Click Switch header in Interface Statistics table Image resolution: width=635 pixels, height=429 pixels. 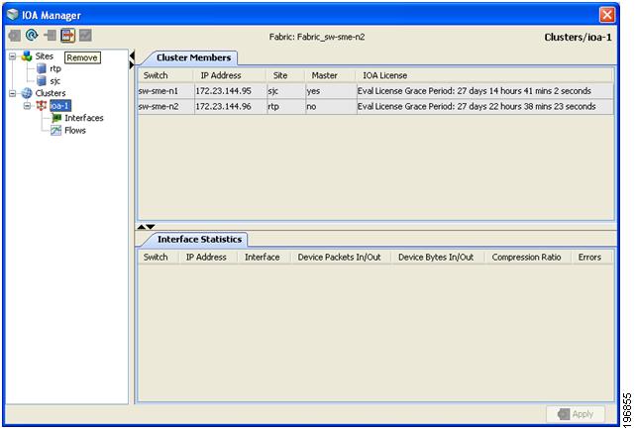coord(159,258)
